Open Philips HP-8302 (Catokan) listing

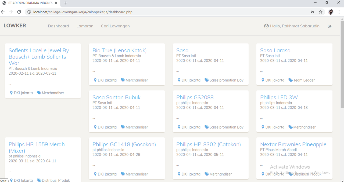209,144
